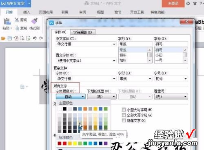The height and width of the screenshot is (150, 204).
Task: Switch to the 开始 ribbon tab
Action: coord(9,12)
